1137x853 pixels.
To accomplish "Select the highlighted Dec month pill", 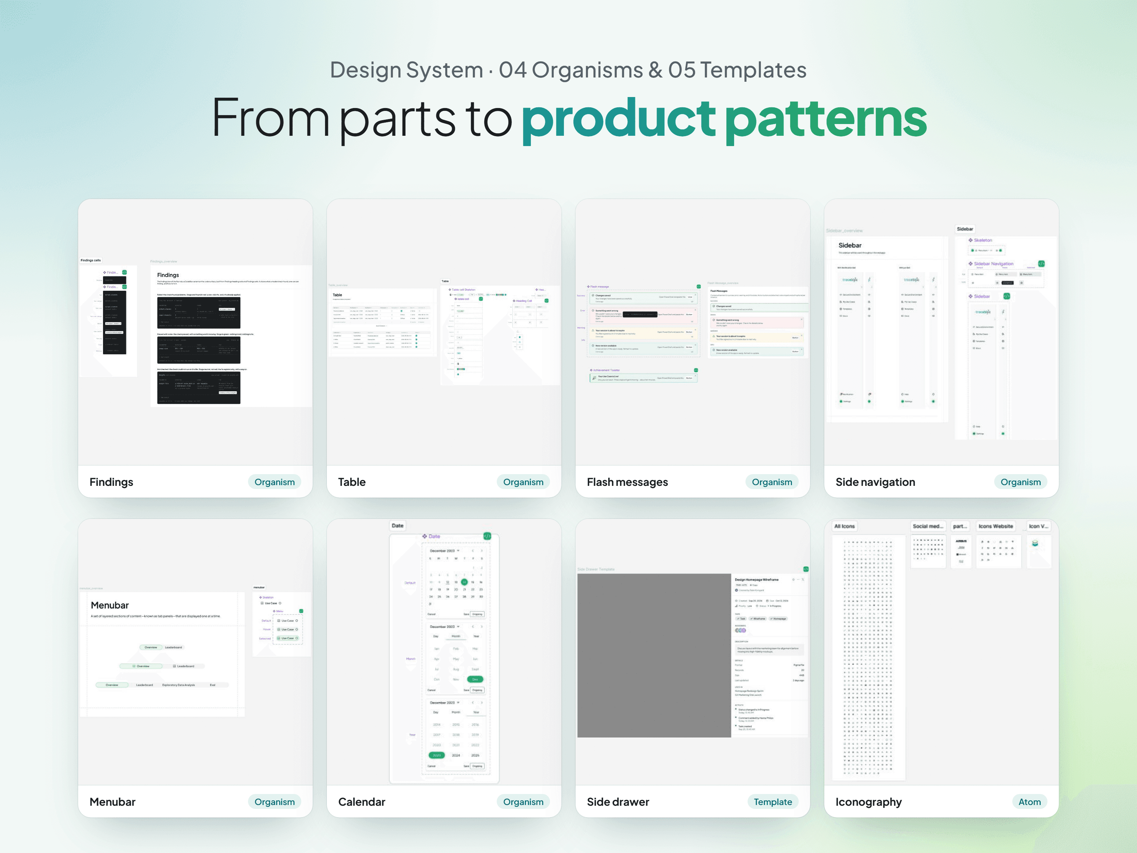I will click(x=475, y=679).
